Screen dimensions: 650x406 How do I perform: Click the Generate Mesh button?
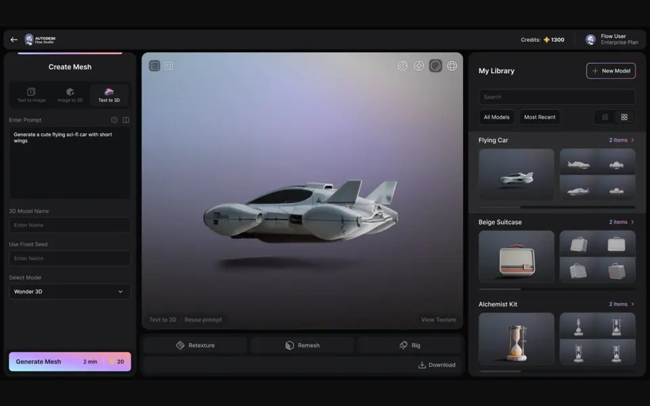[70, 361]
